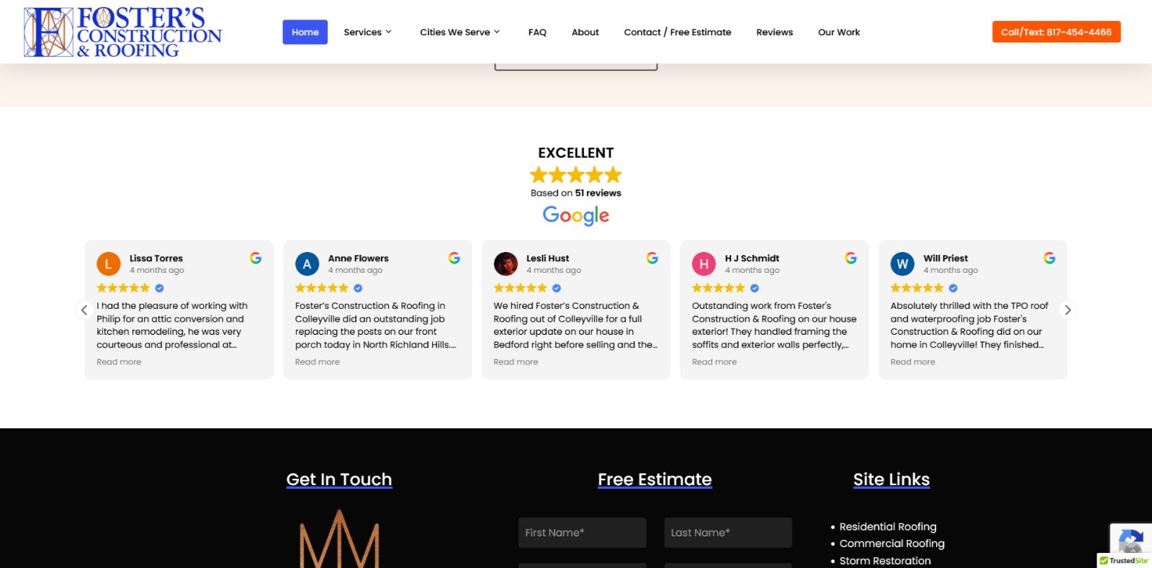Click the Google logo under review count
The width and height of the screenshot is (1152, 568).
(x=576, y=215)
